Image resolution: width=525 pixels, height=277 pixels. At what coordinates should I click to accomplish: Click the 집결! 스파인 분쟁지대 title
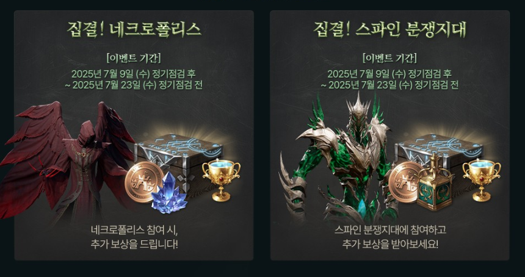point(389,29)
